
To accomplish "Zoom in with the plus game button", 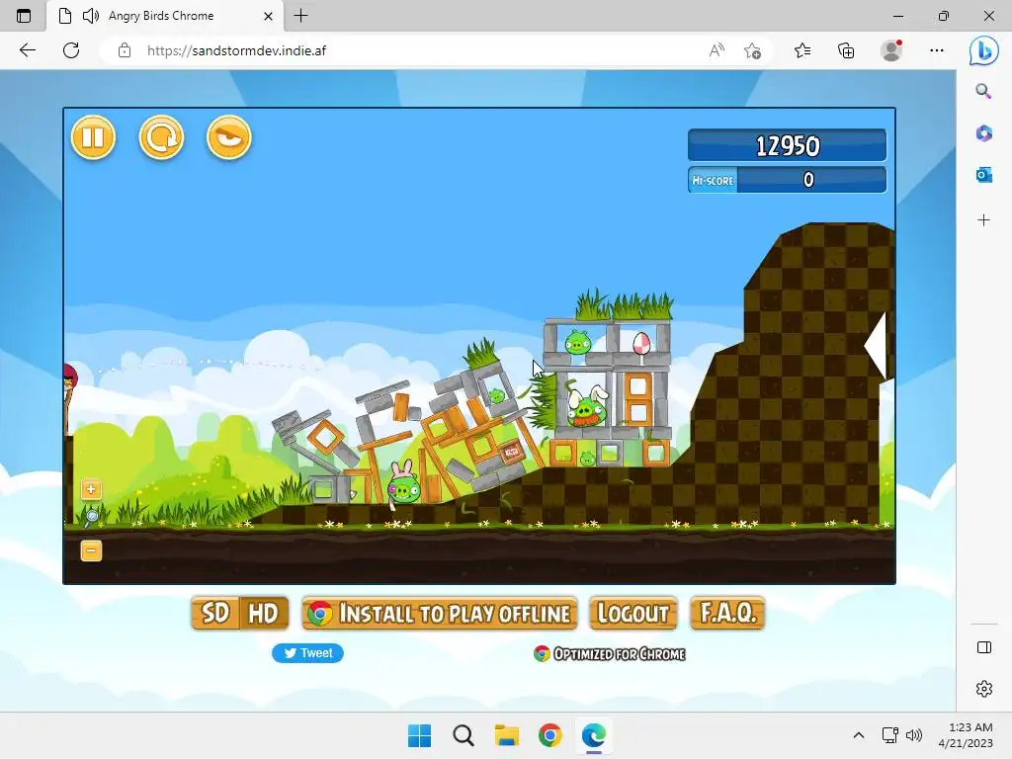I will pos(91,489).
